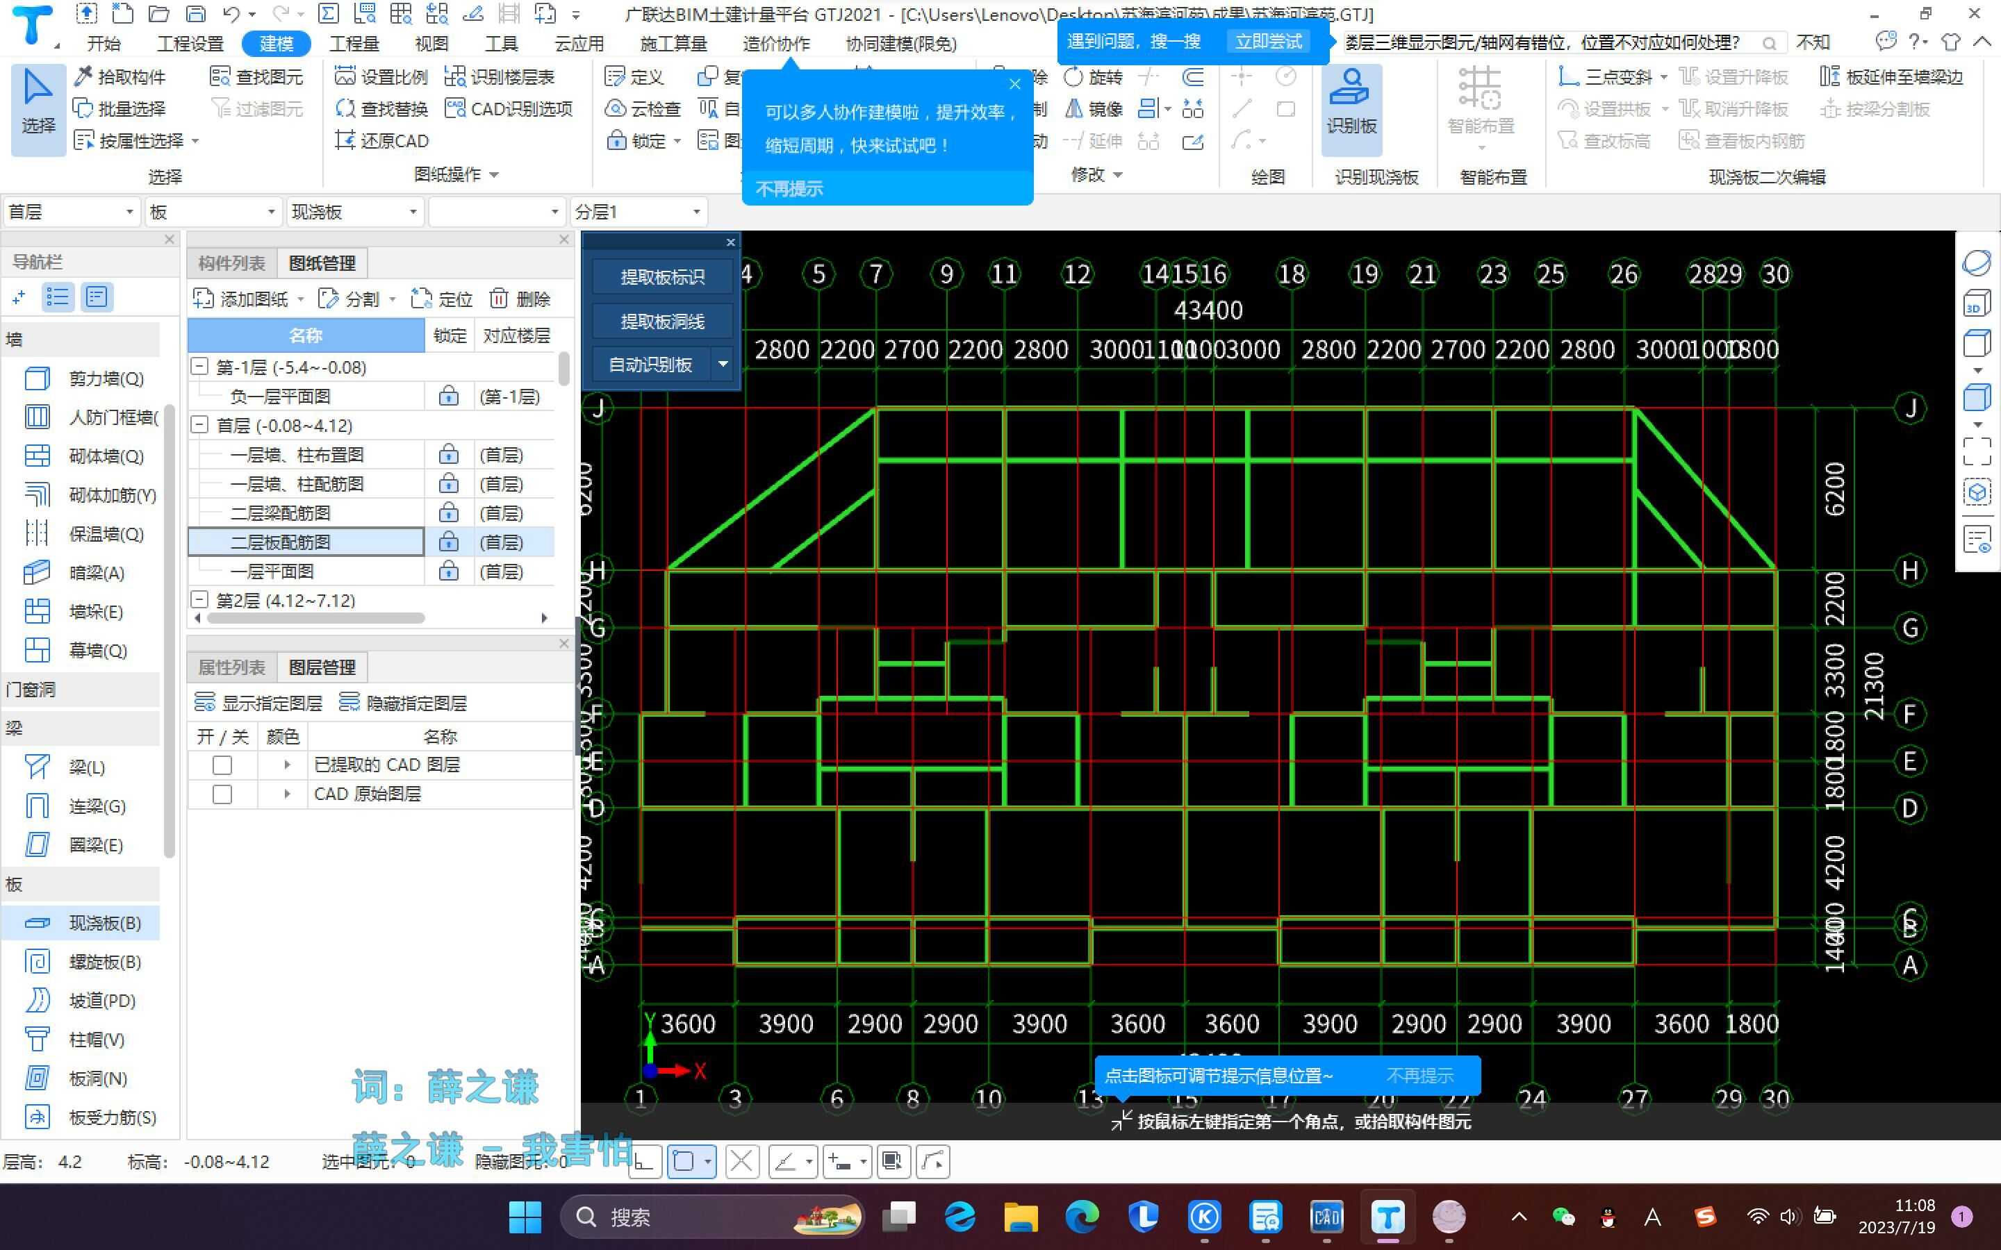The height and width of the screenshot is (1250, 2001).
Task: Open Windows Start menu
Action: pos(525,1217)
